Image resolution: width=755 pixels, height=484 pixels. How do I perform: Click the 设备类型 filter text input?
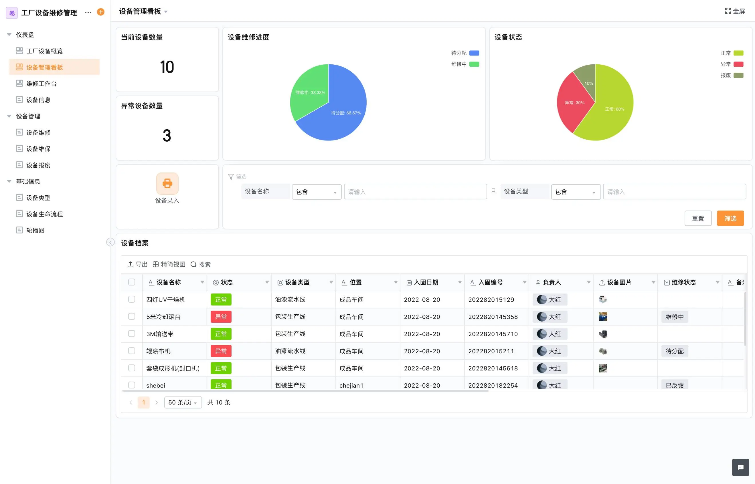tap(674, 192)
